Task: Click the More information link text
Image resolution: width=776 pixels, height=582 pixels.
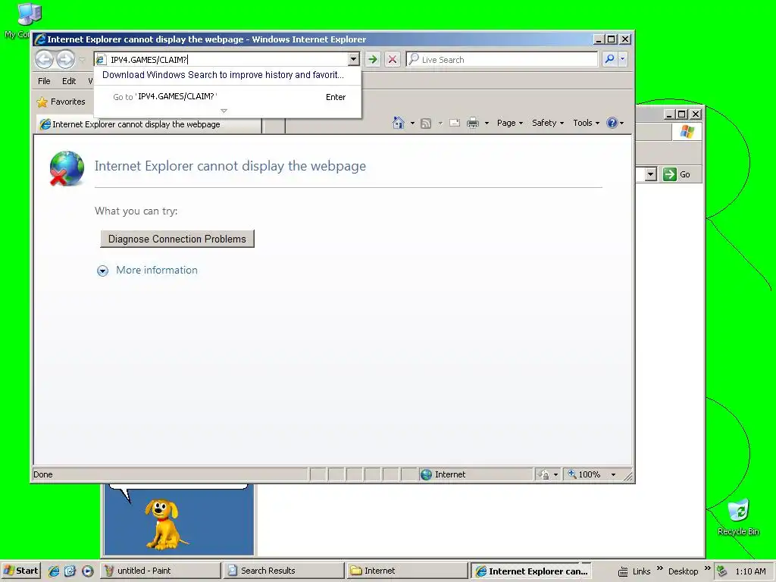Action: (157, 271)
